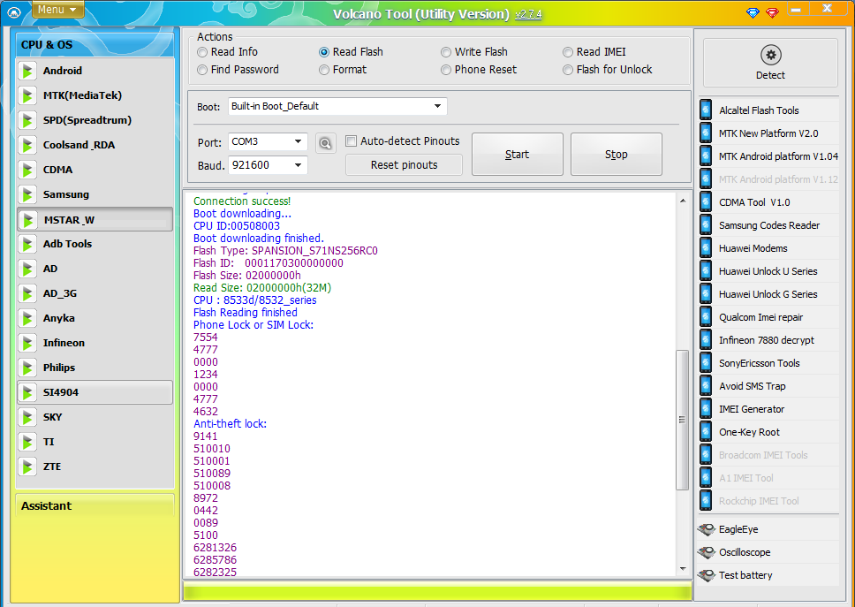
Task: Open Huawei Unlock G Series
Action: click(768, 294)
